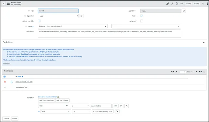Open the Operation dropdown set to read
This screenshot has height=122, width=209.
click(58, 16)
